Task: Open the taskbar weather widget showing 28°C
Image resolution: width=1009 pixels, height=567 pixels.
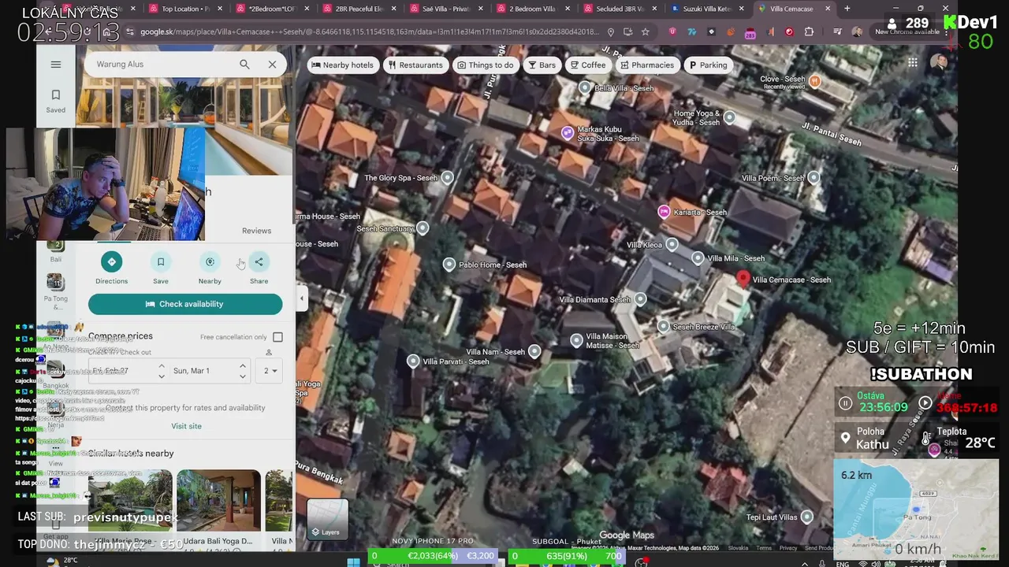Action: [x=63, y=561]
